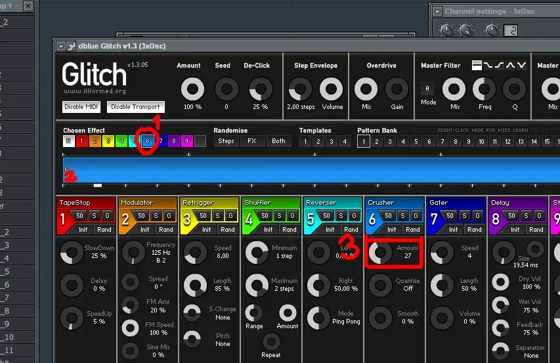Open Channel settings window dropdown arrow
This screenshot has width=560, height=363.
[437, 11]
